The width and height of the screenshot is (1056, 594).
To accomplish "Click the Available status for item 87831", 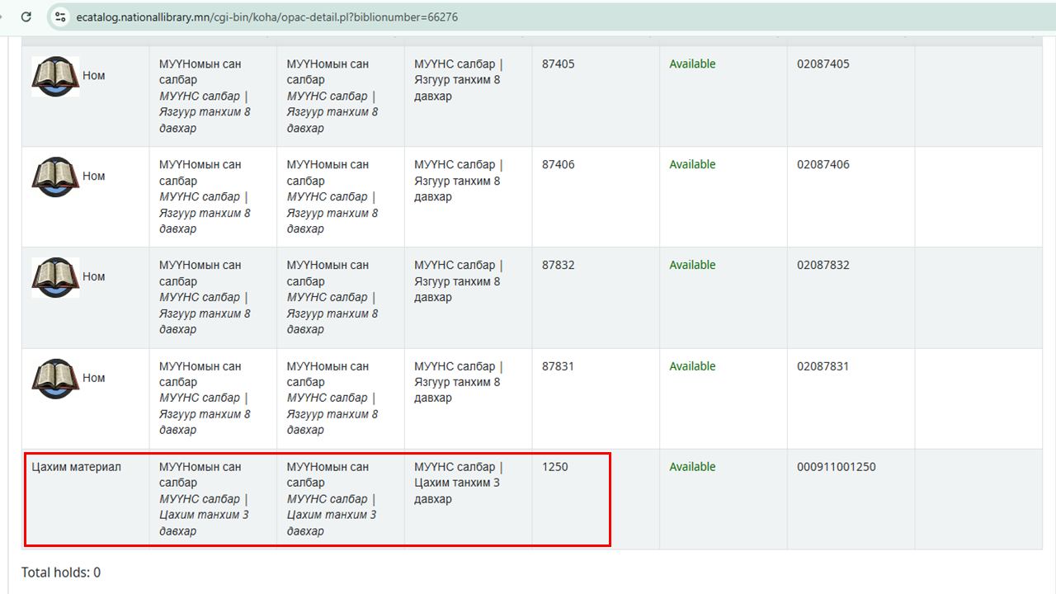I will coord(692,366).
